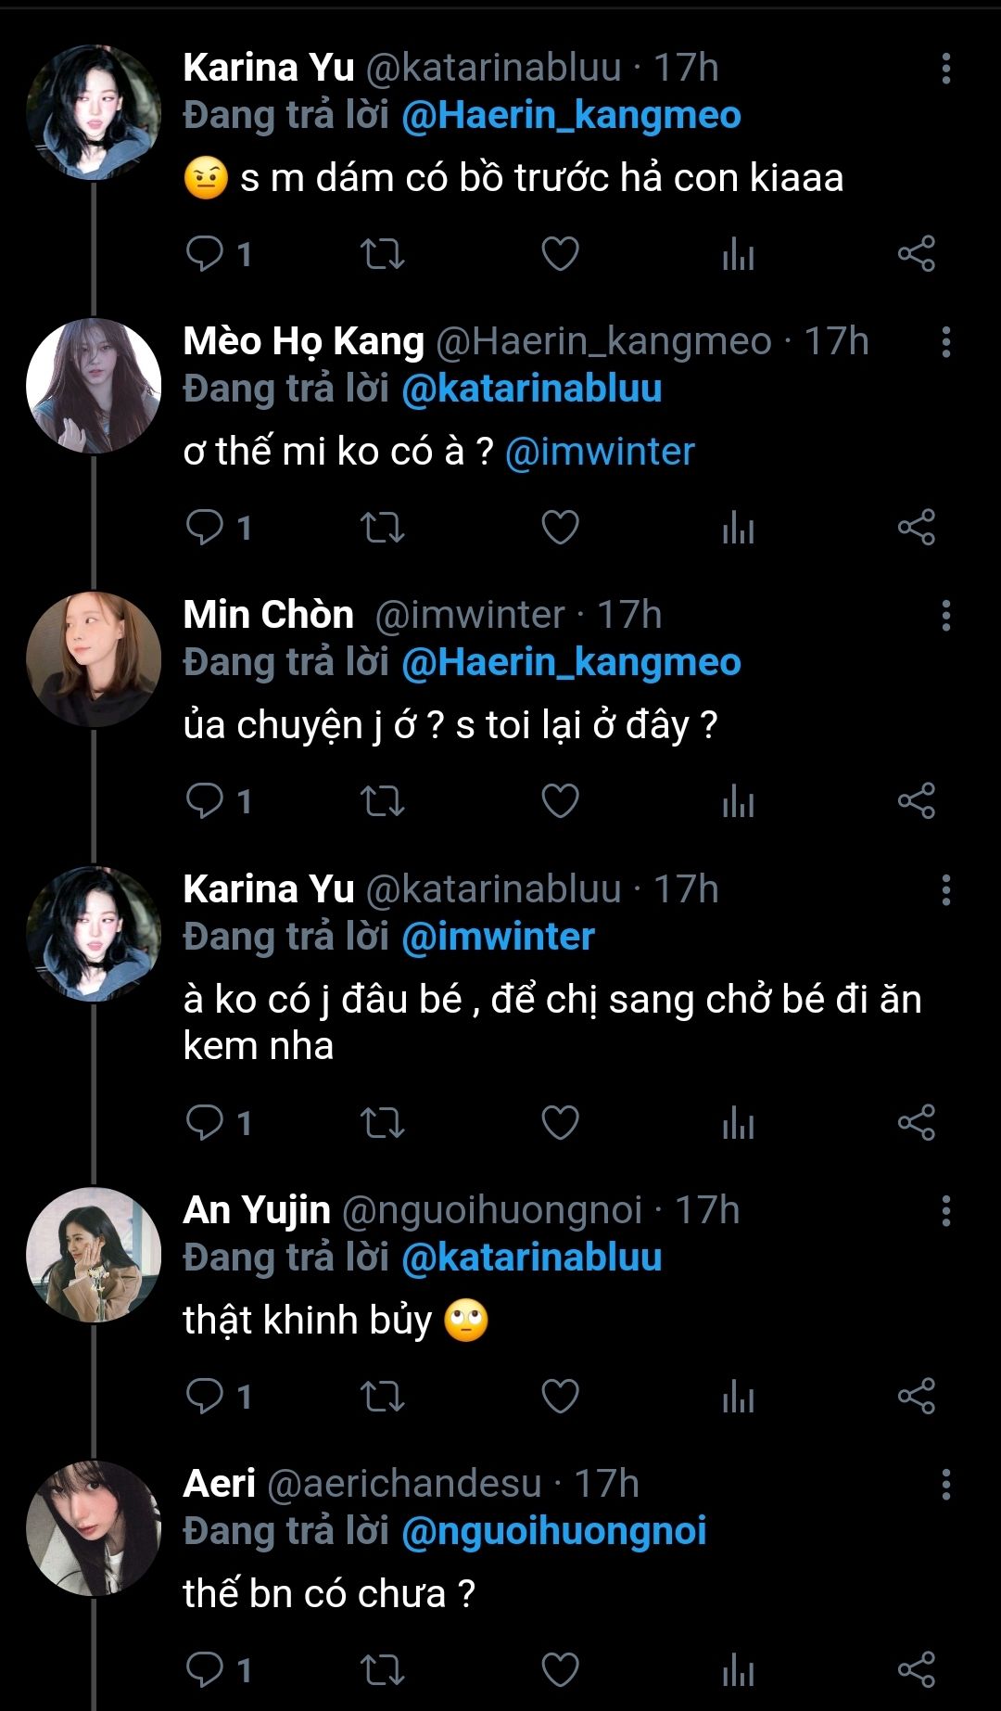Like Min Chòn's reply tweet
Image resolution: width=1001 pixels, height=1711 pixels.
(560, 800)
